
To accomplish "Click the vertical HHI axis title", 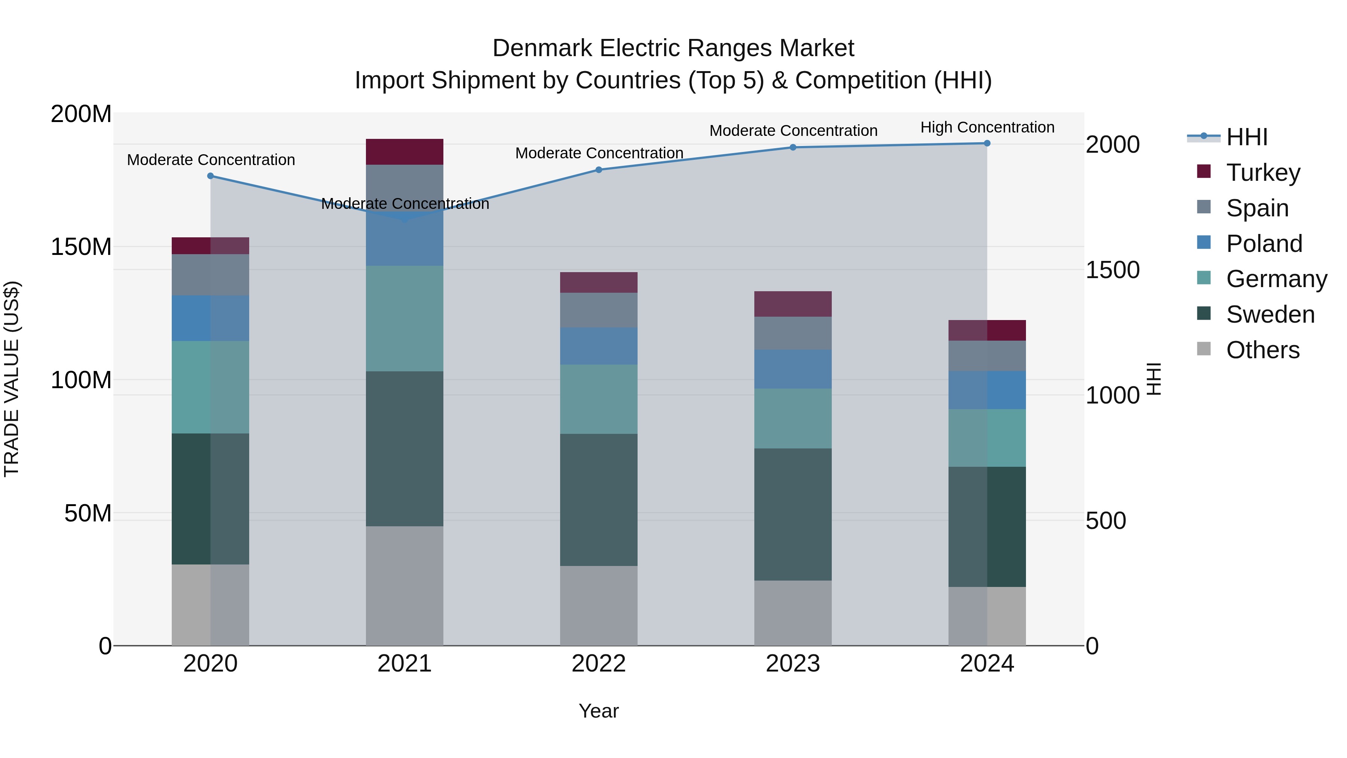I will pos(1154,379).
